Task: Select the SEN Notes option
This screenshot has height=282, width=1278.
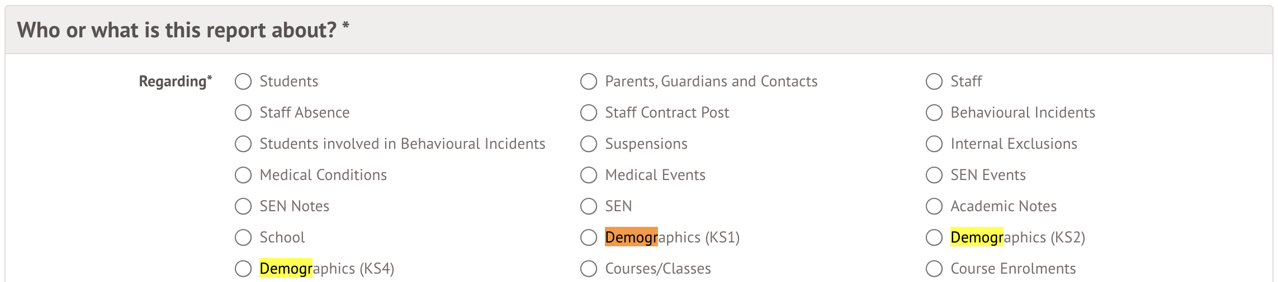Action: [x=243, y=206]
